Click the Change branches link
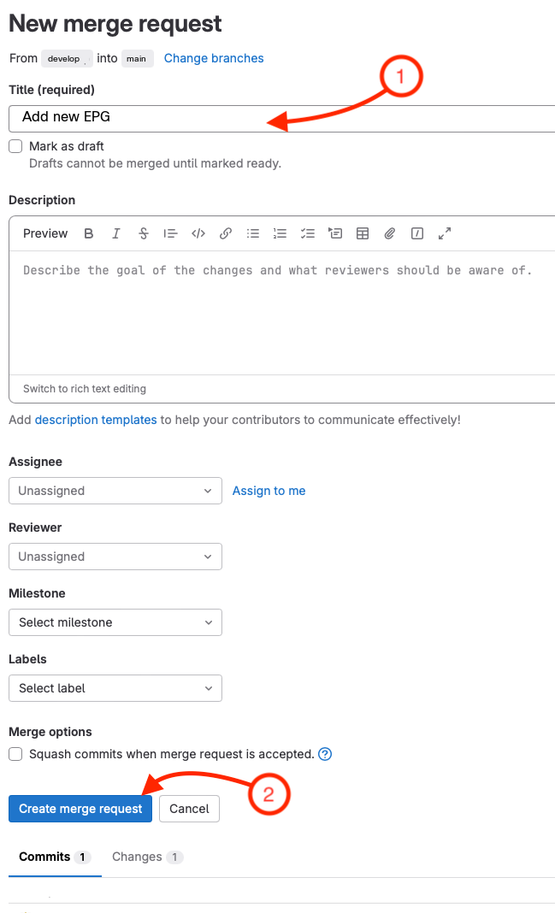 click(x=214, y=58)
